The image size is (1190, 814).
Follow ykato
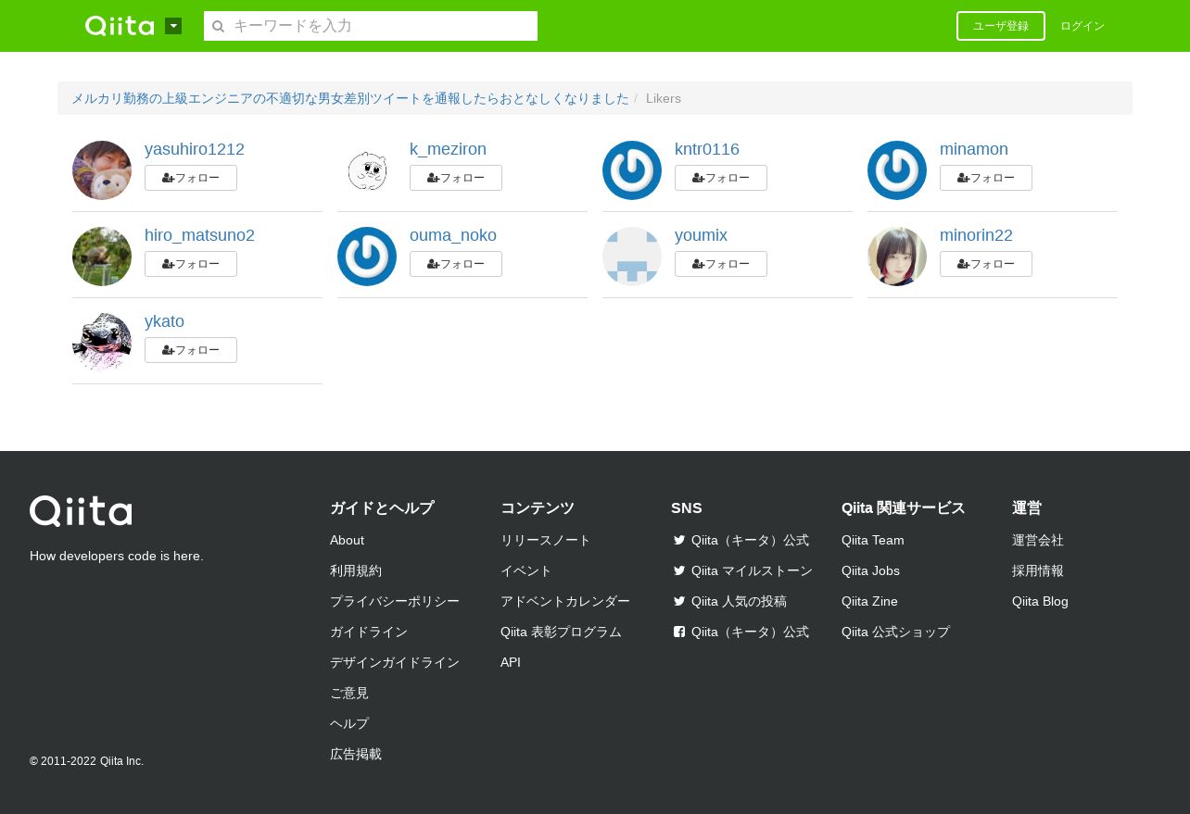[191, 350]
